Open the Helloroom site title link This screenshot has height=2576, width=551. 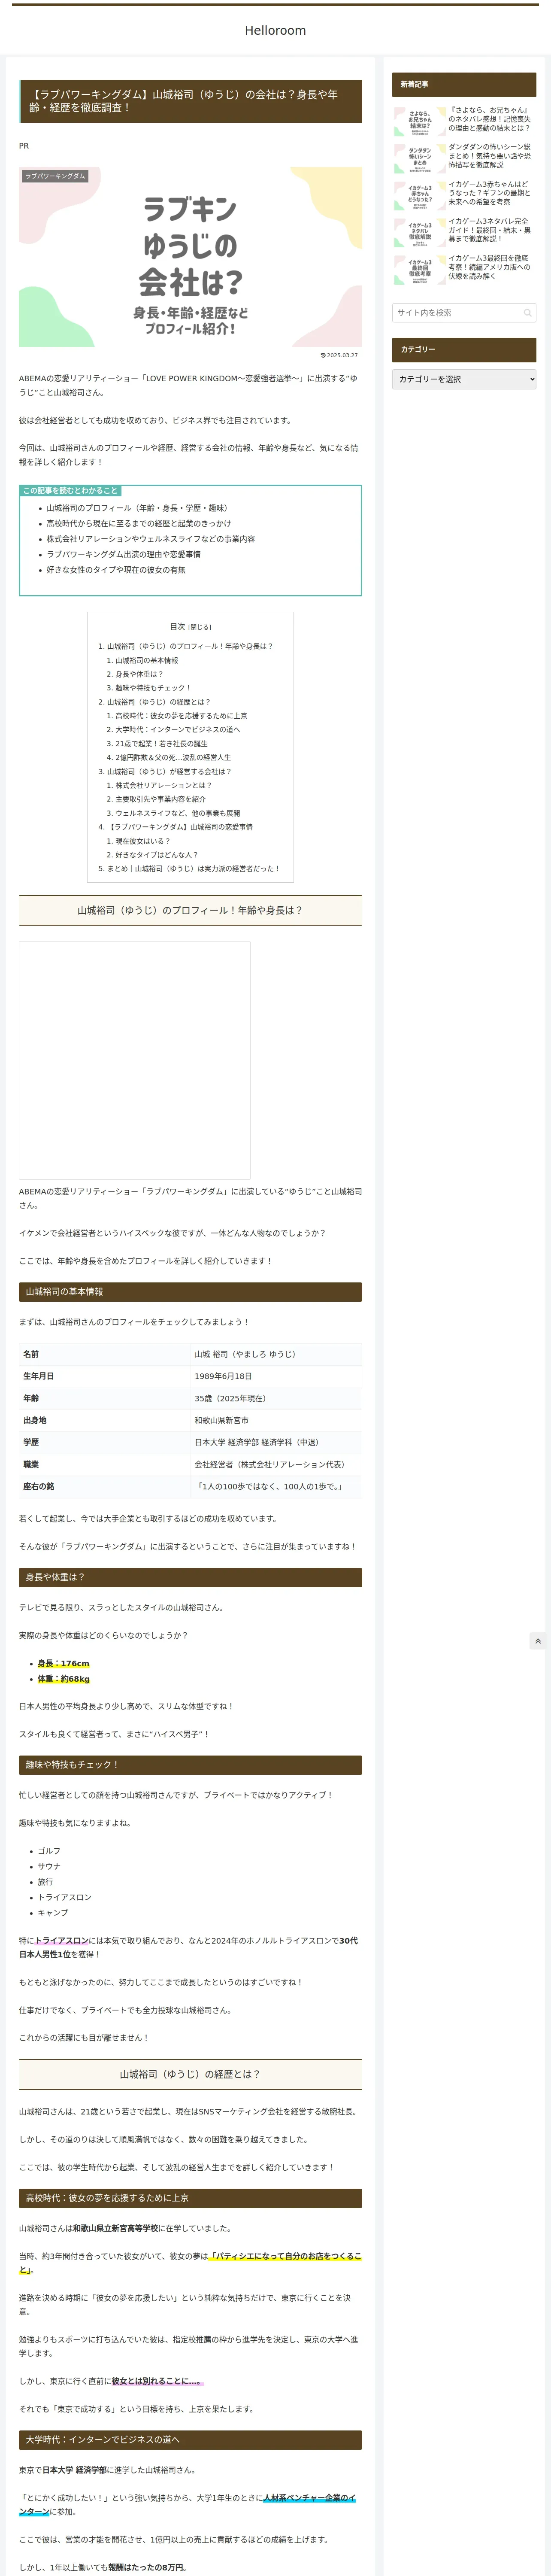(x=275, y=31)
